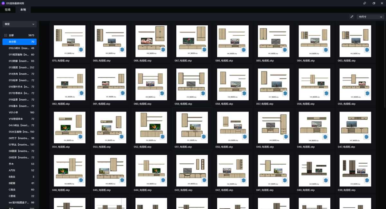Open the 05水生植物 category
This screenshot has height=209, width=386.
19,132
